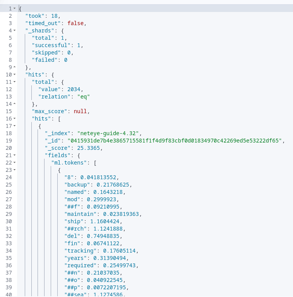Collapse the "ml.tokens" array on line 22
The image size is (293, 297).
tap(15, 163)
